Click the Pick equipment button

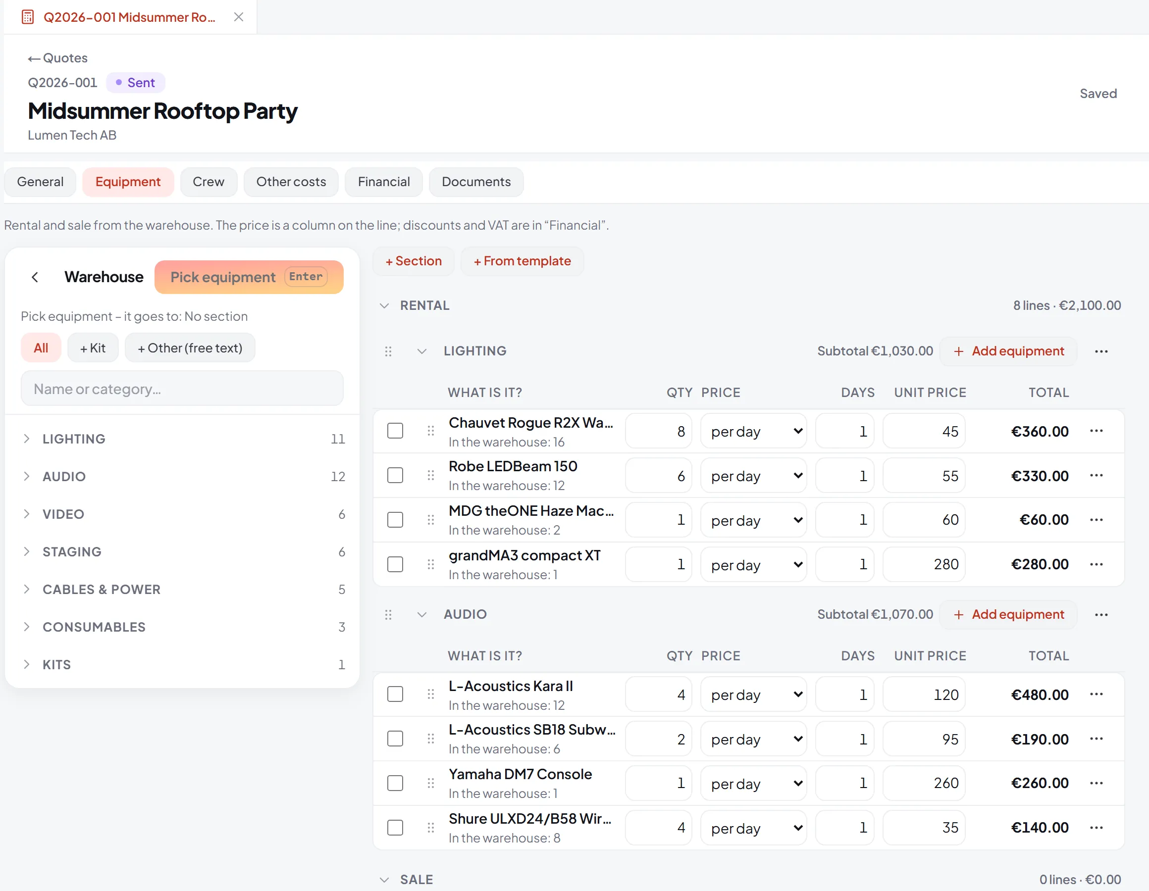click(249, 277)
